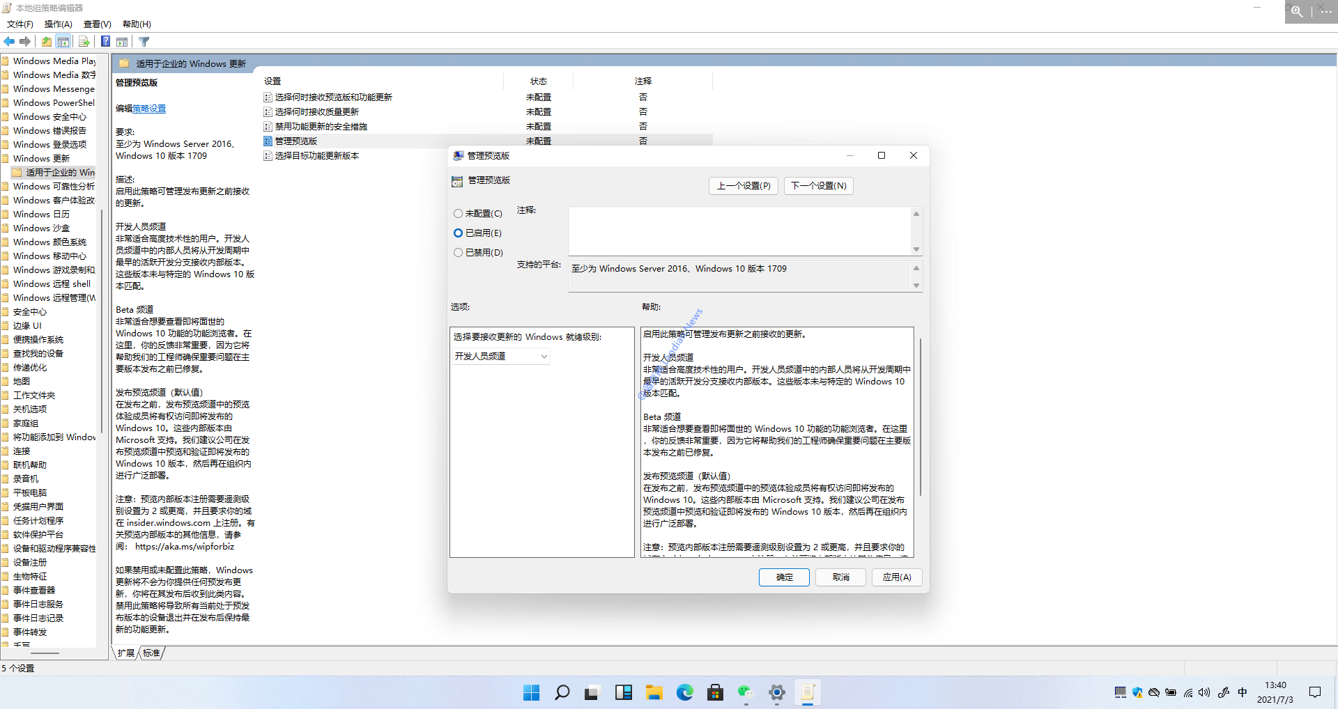Click inside the 注释 comment text box
1338x709 pixels.
[739, 231]
